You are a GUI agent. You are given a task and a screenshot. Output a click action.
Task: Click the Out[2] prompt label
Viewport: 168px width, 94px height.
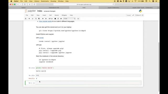32,79
